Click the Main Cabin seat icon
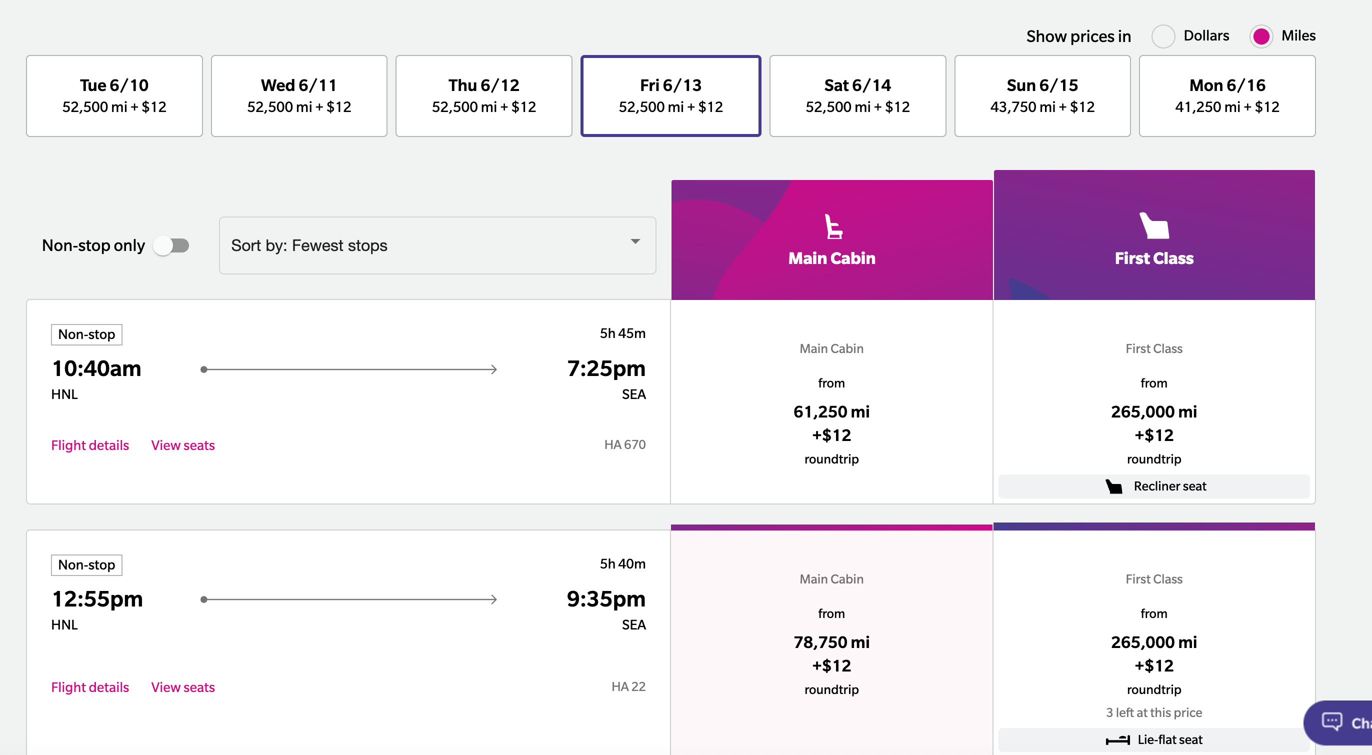The height and width of the screenshot is (755, 1372). [833, 227]
